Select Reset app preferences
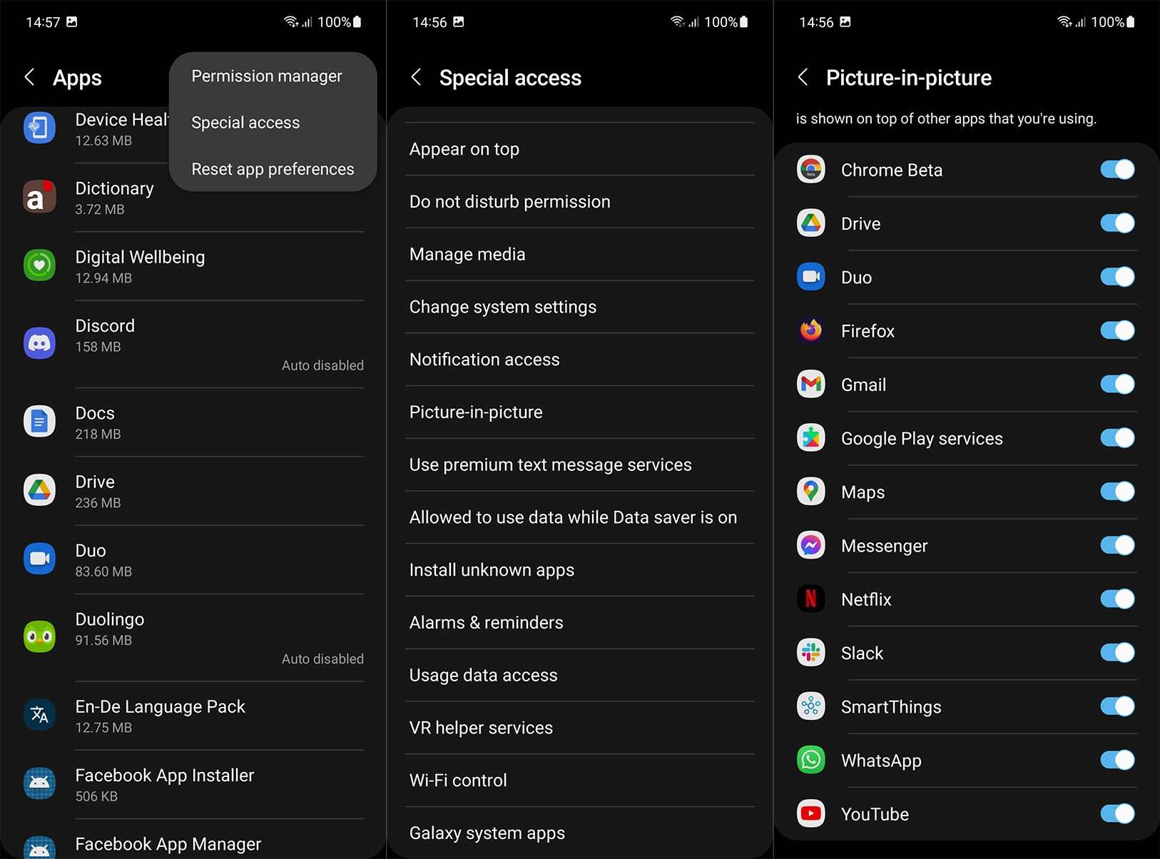Viewport: 1160px width, 859px height. click(273, 169)
